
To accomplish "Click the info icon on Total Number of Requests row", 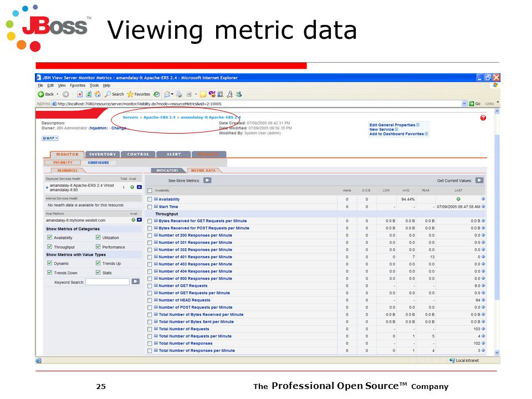I will (x=483, y=329).
